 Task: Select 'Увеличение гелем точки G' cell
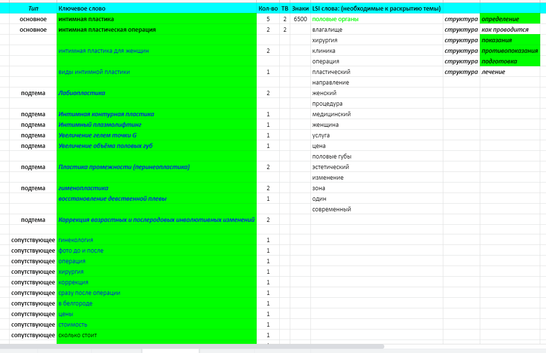(x=156, y=135)
